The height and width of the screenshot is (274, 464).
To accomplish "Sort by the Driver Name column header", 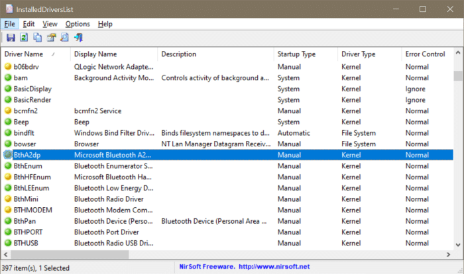I will point(36,54).
